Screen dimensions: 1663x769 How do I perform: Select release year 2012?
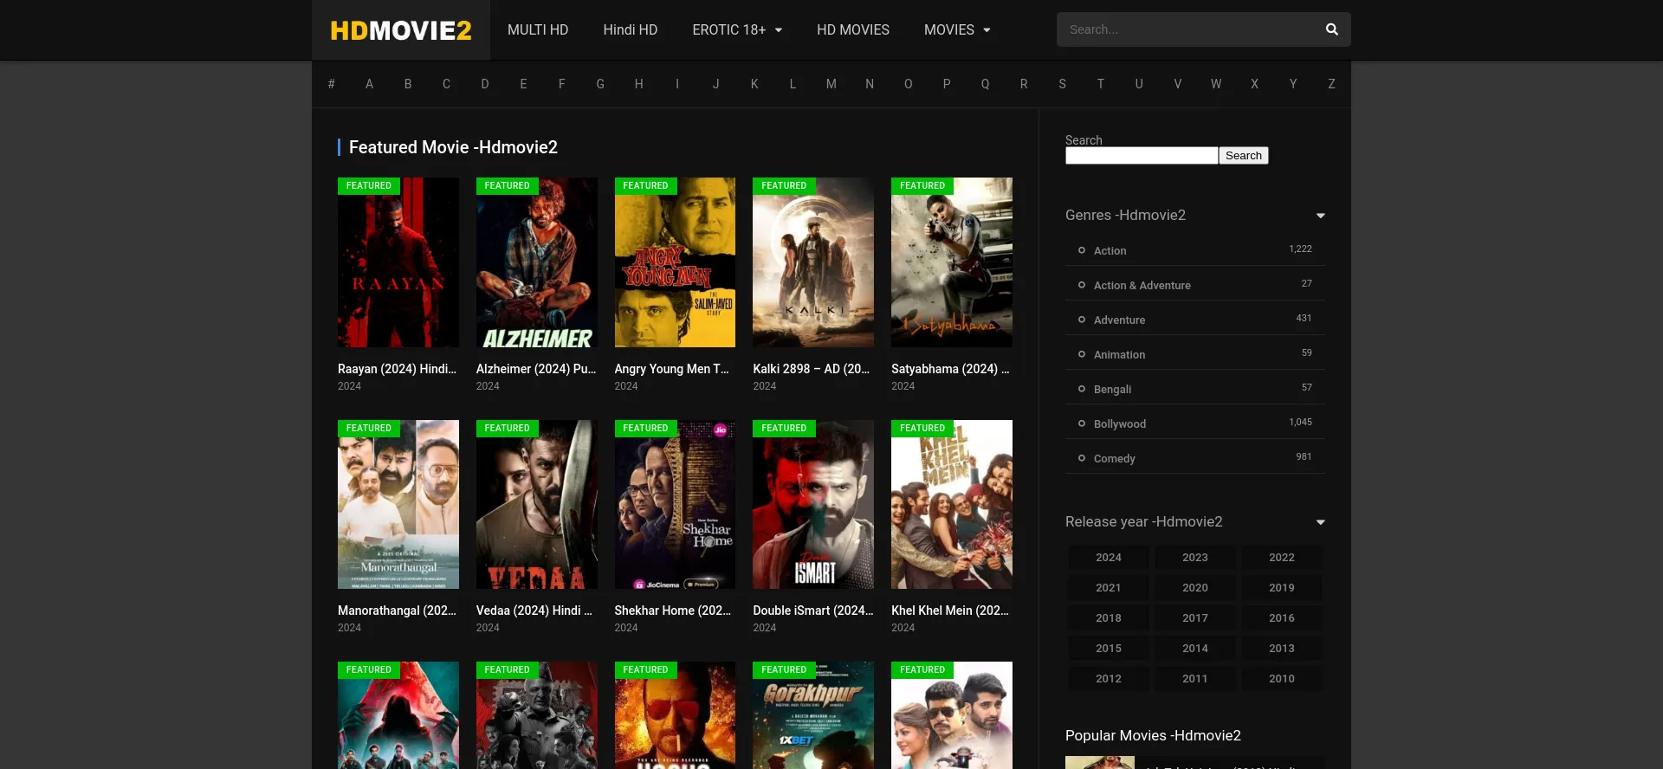[1109, 679]
